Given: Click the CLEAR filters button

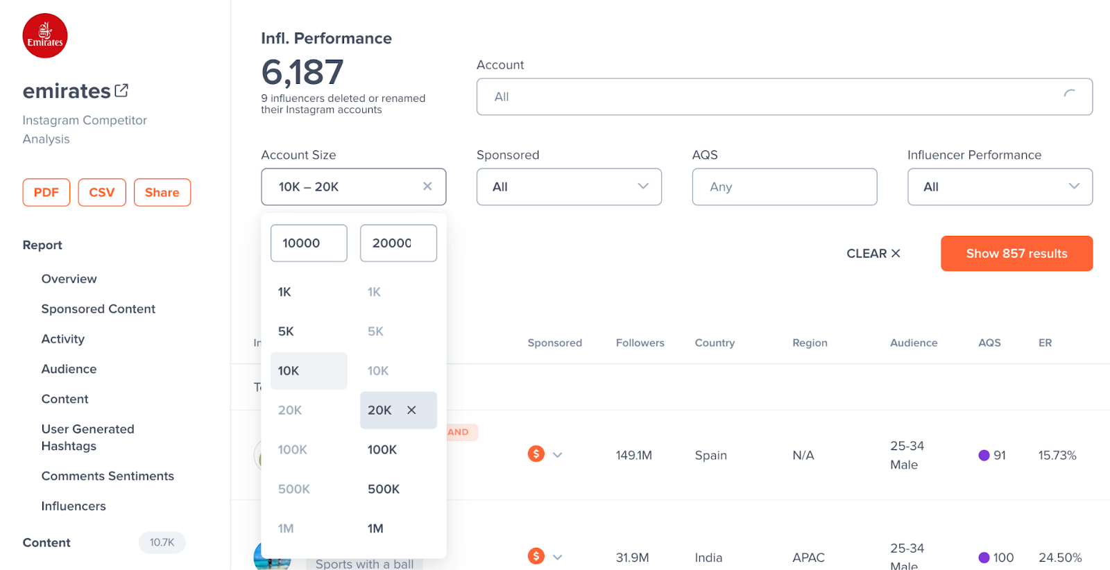Looking at the screenshot, I should tap(873, 253).
